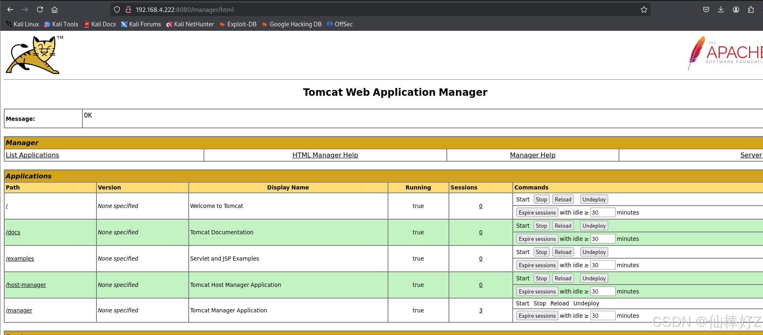Screen dimensions: 763x335
Task: Open the /manager application link
Action: pos(19,310)
